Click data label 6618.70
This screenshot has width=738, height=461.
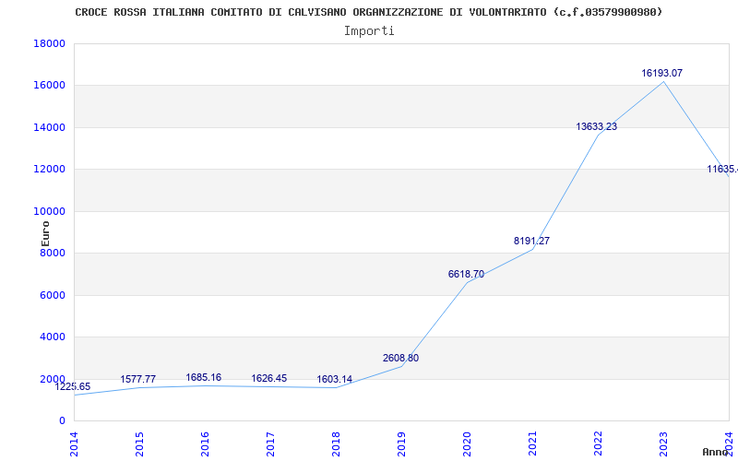(x=466, y=274)
